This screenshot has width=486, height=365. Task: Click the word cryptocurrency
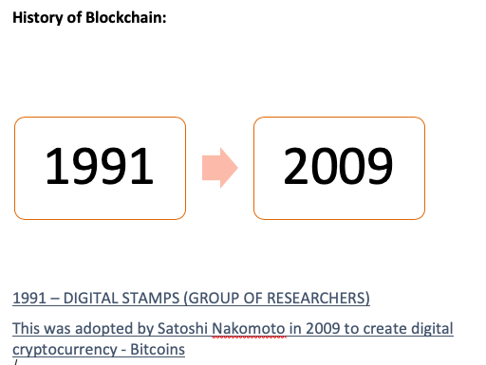(65, 350)
